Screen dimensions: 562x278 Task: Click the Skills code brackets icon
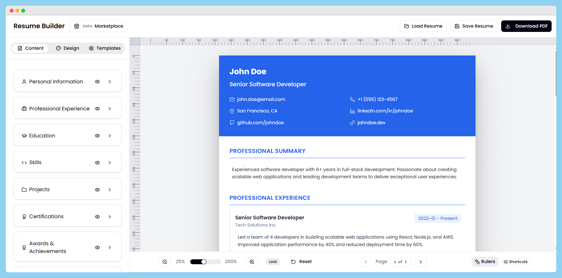coord(24,162)
